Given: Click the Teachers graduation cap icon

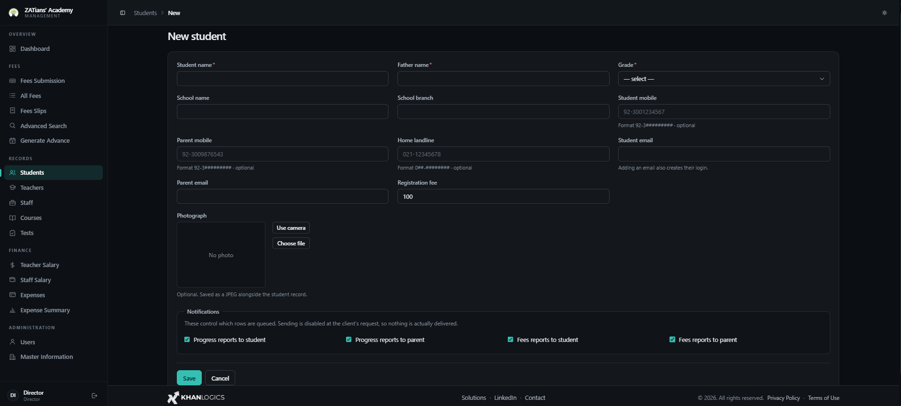Looking at the screenshot, I should pos(13,187).
